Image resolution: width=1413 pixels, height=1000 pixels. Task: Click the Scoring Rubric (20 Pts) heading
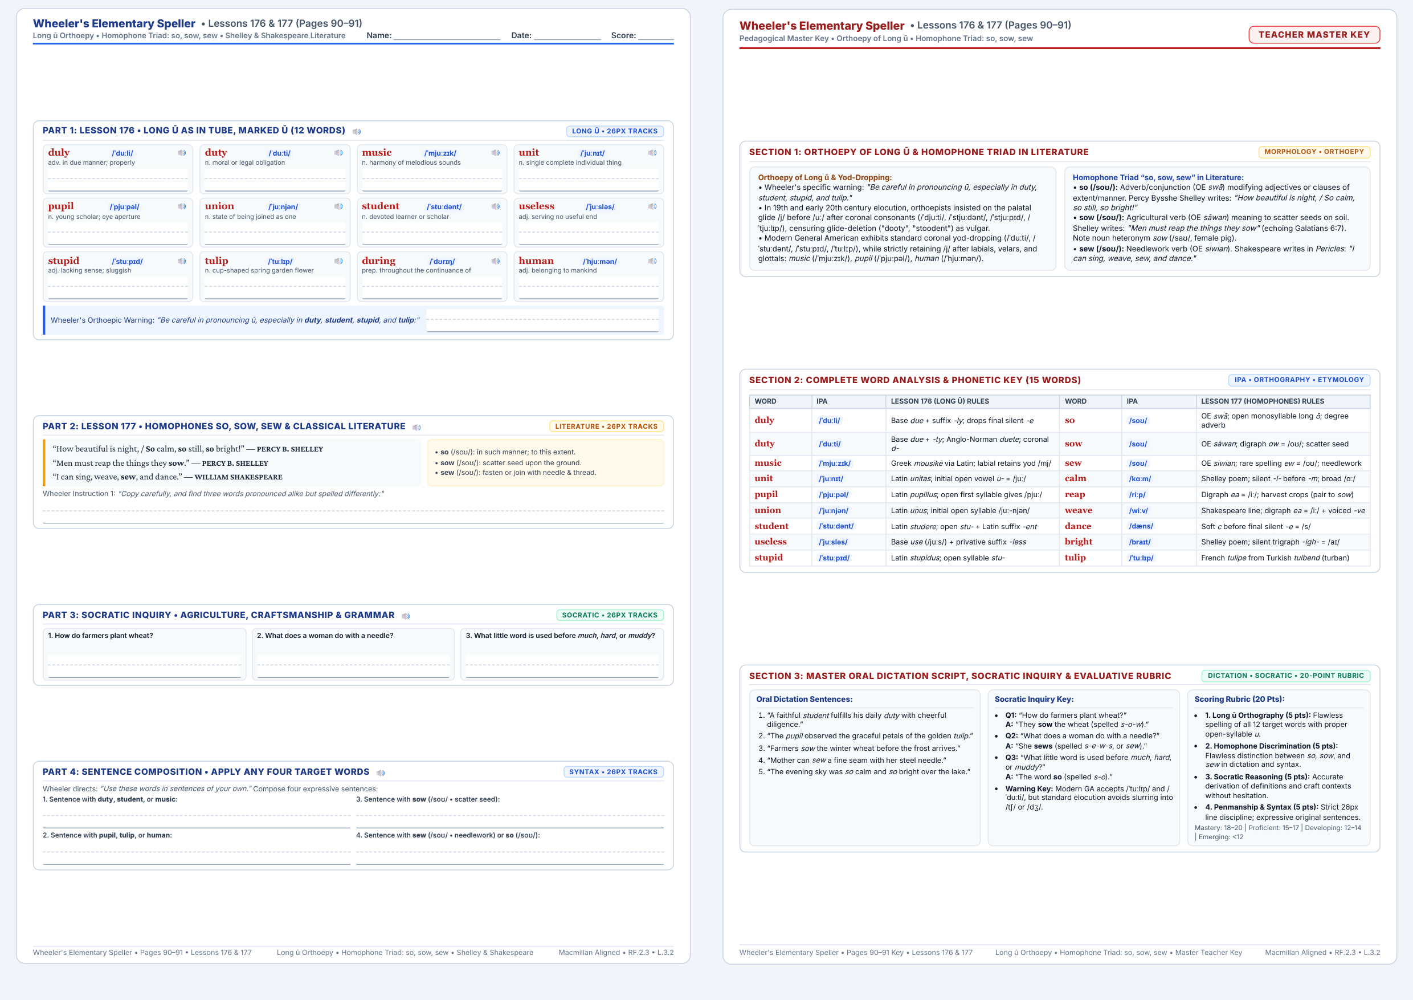click(1239, 699)
